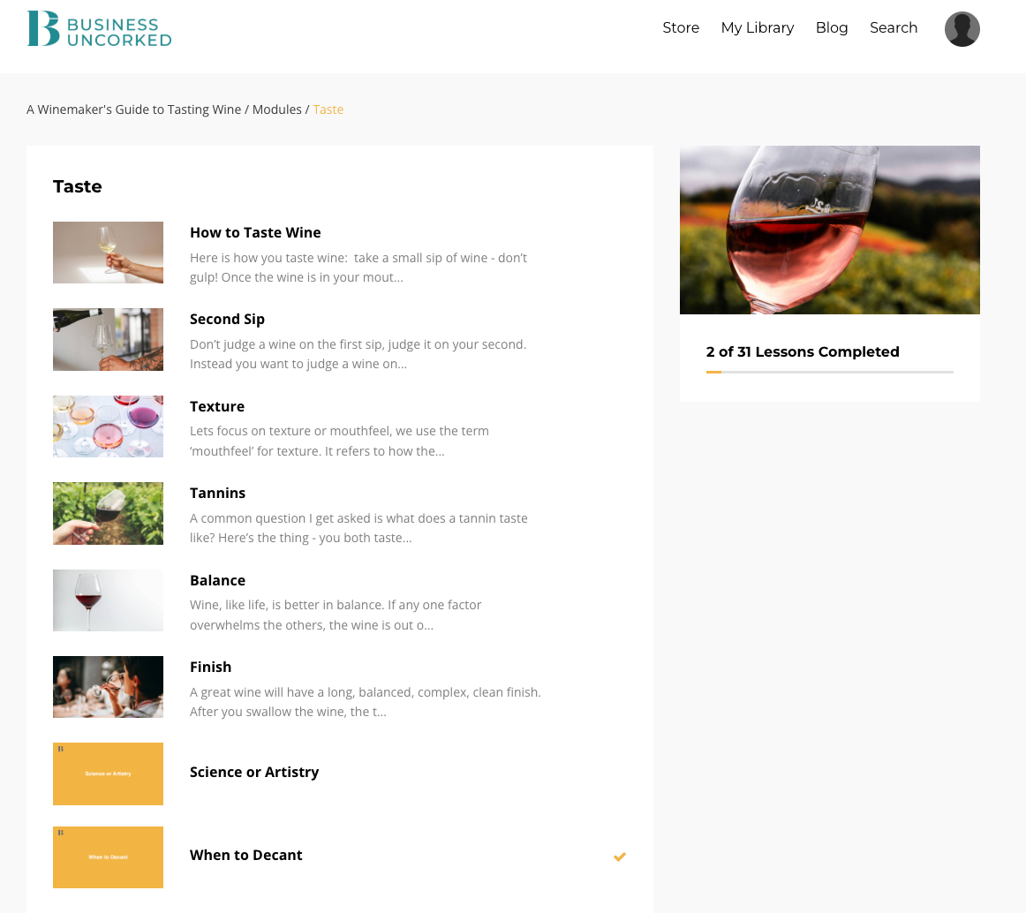
Task: Click Search in the navigation bar
Action: pos(894,27)
